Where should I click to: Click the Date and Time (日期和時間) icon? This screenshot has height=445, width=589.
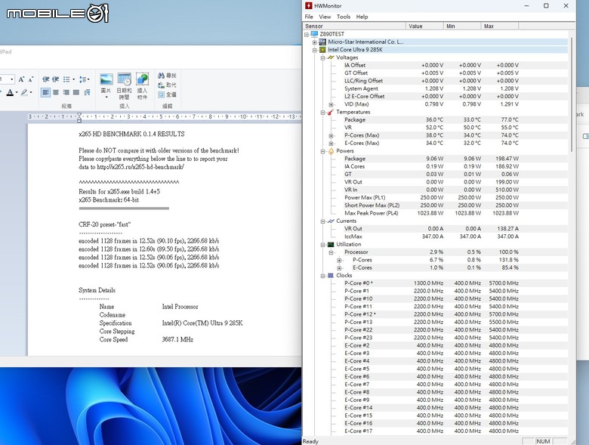[x=125, y=79]
